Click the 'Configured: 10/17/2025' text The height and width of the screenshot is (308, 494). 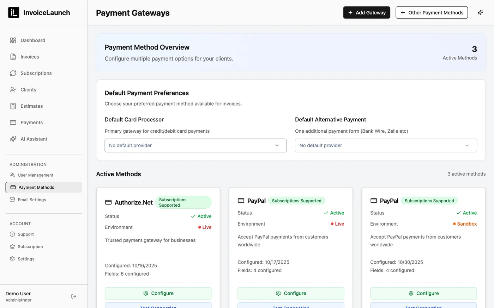(x=263, y=262)
